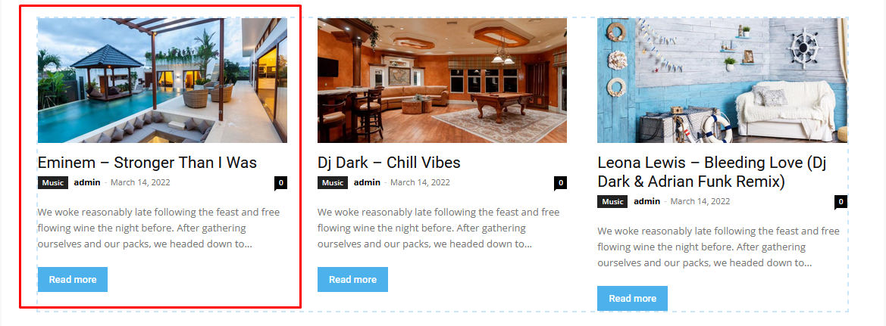This screenshot has width=886, height=326.
Task: Open admin author link on Dj Dark post
Action: (367, 182)
